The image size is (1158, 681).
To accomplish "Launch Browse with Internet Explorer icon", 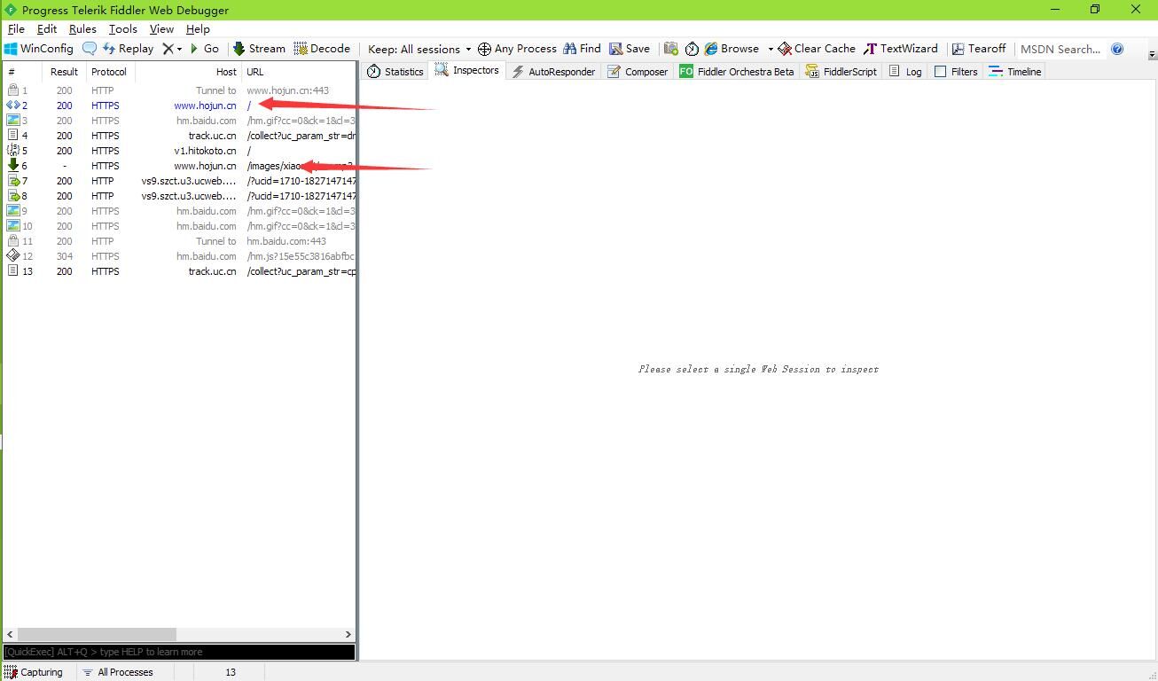I will [x=732, y=49].
